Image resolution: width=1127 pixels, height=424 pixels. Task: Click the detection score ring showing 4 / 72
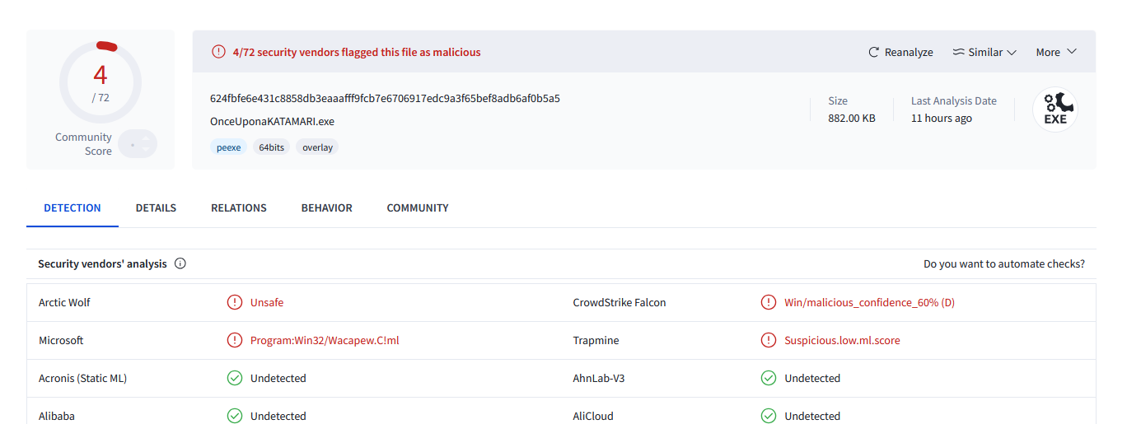pyautogui.click(x=101, y=82)
